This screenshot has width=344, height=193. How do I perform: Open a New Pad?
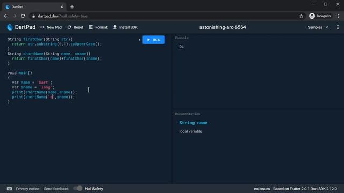pos(51,27)
